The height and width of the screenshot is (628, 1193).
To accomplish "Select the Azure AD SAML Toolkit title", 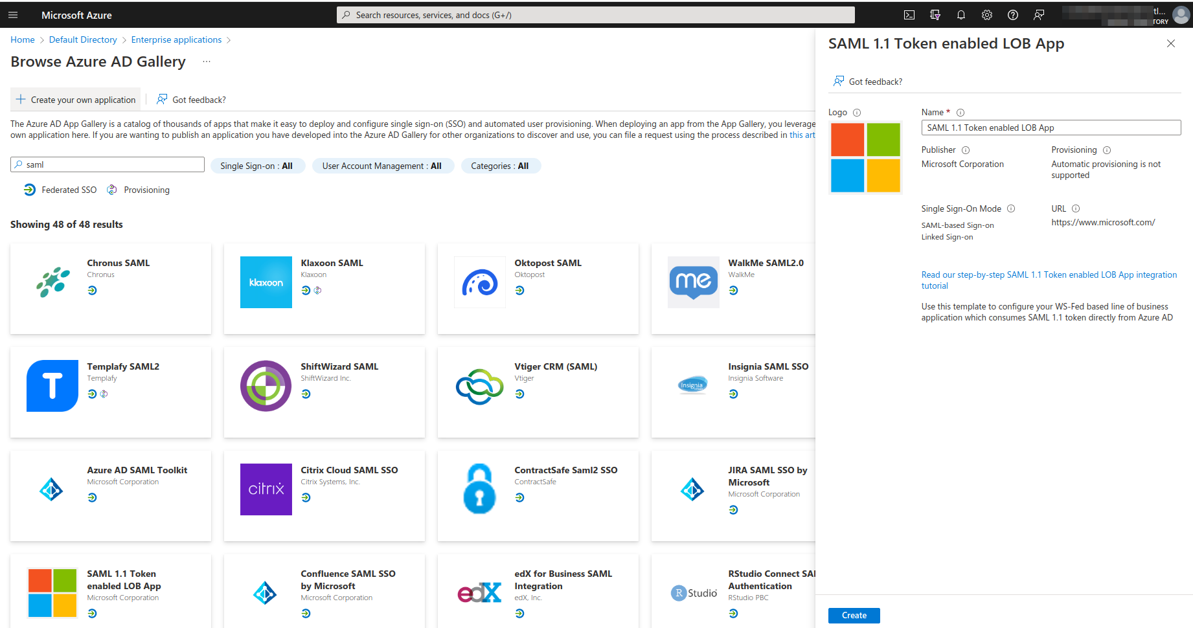I will pyautogui.click(x=137, y=470).
